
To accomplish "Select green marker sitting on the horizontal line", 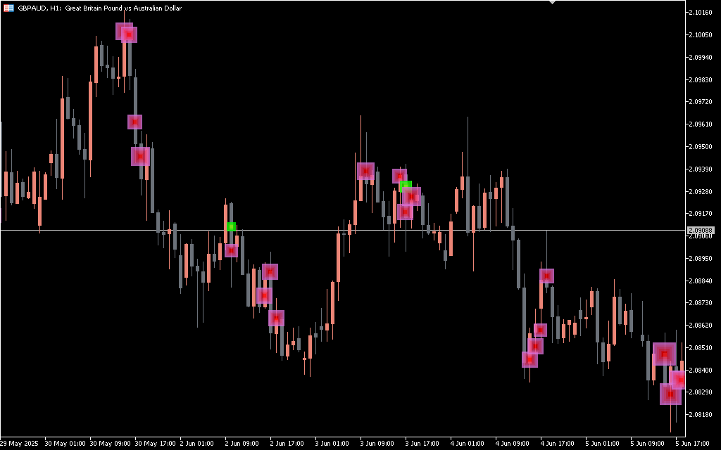I will (231, 226).
